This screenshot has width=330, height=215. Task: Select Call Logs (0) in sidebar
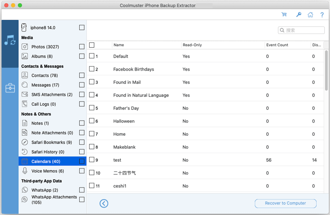click(43, 104)
